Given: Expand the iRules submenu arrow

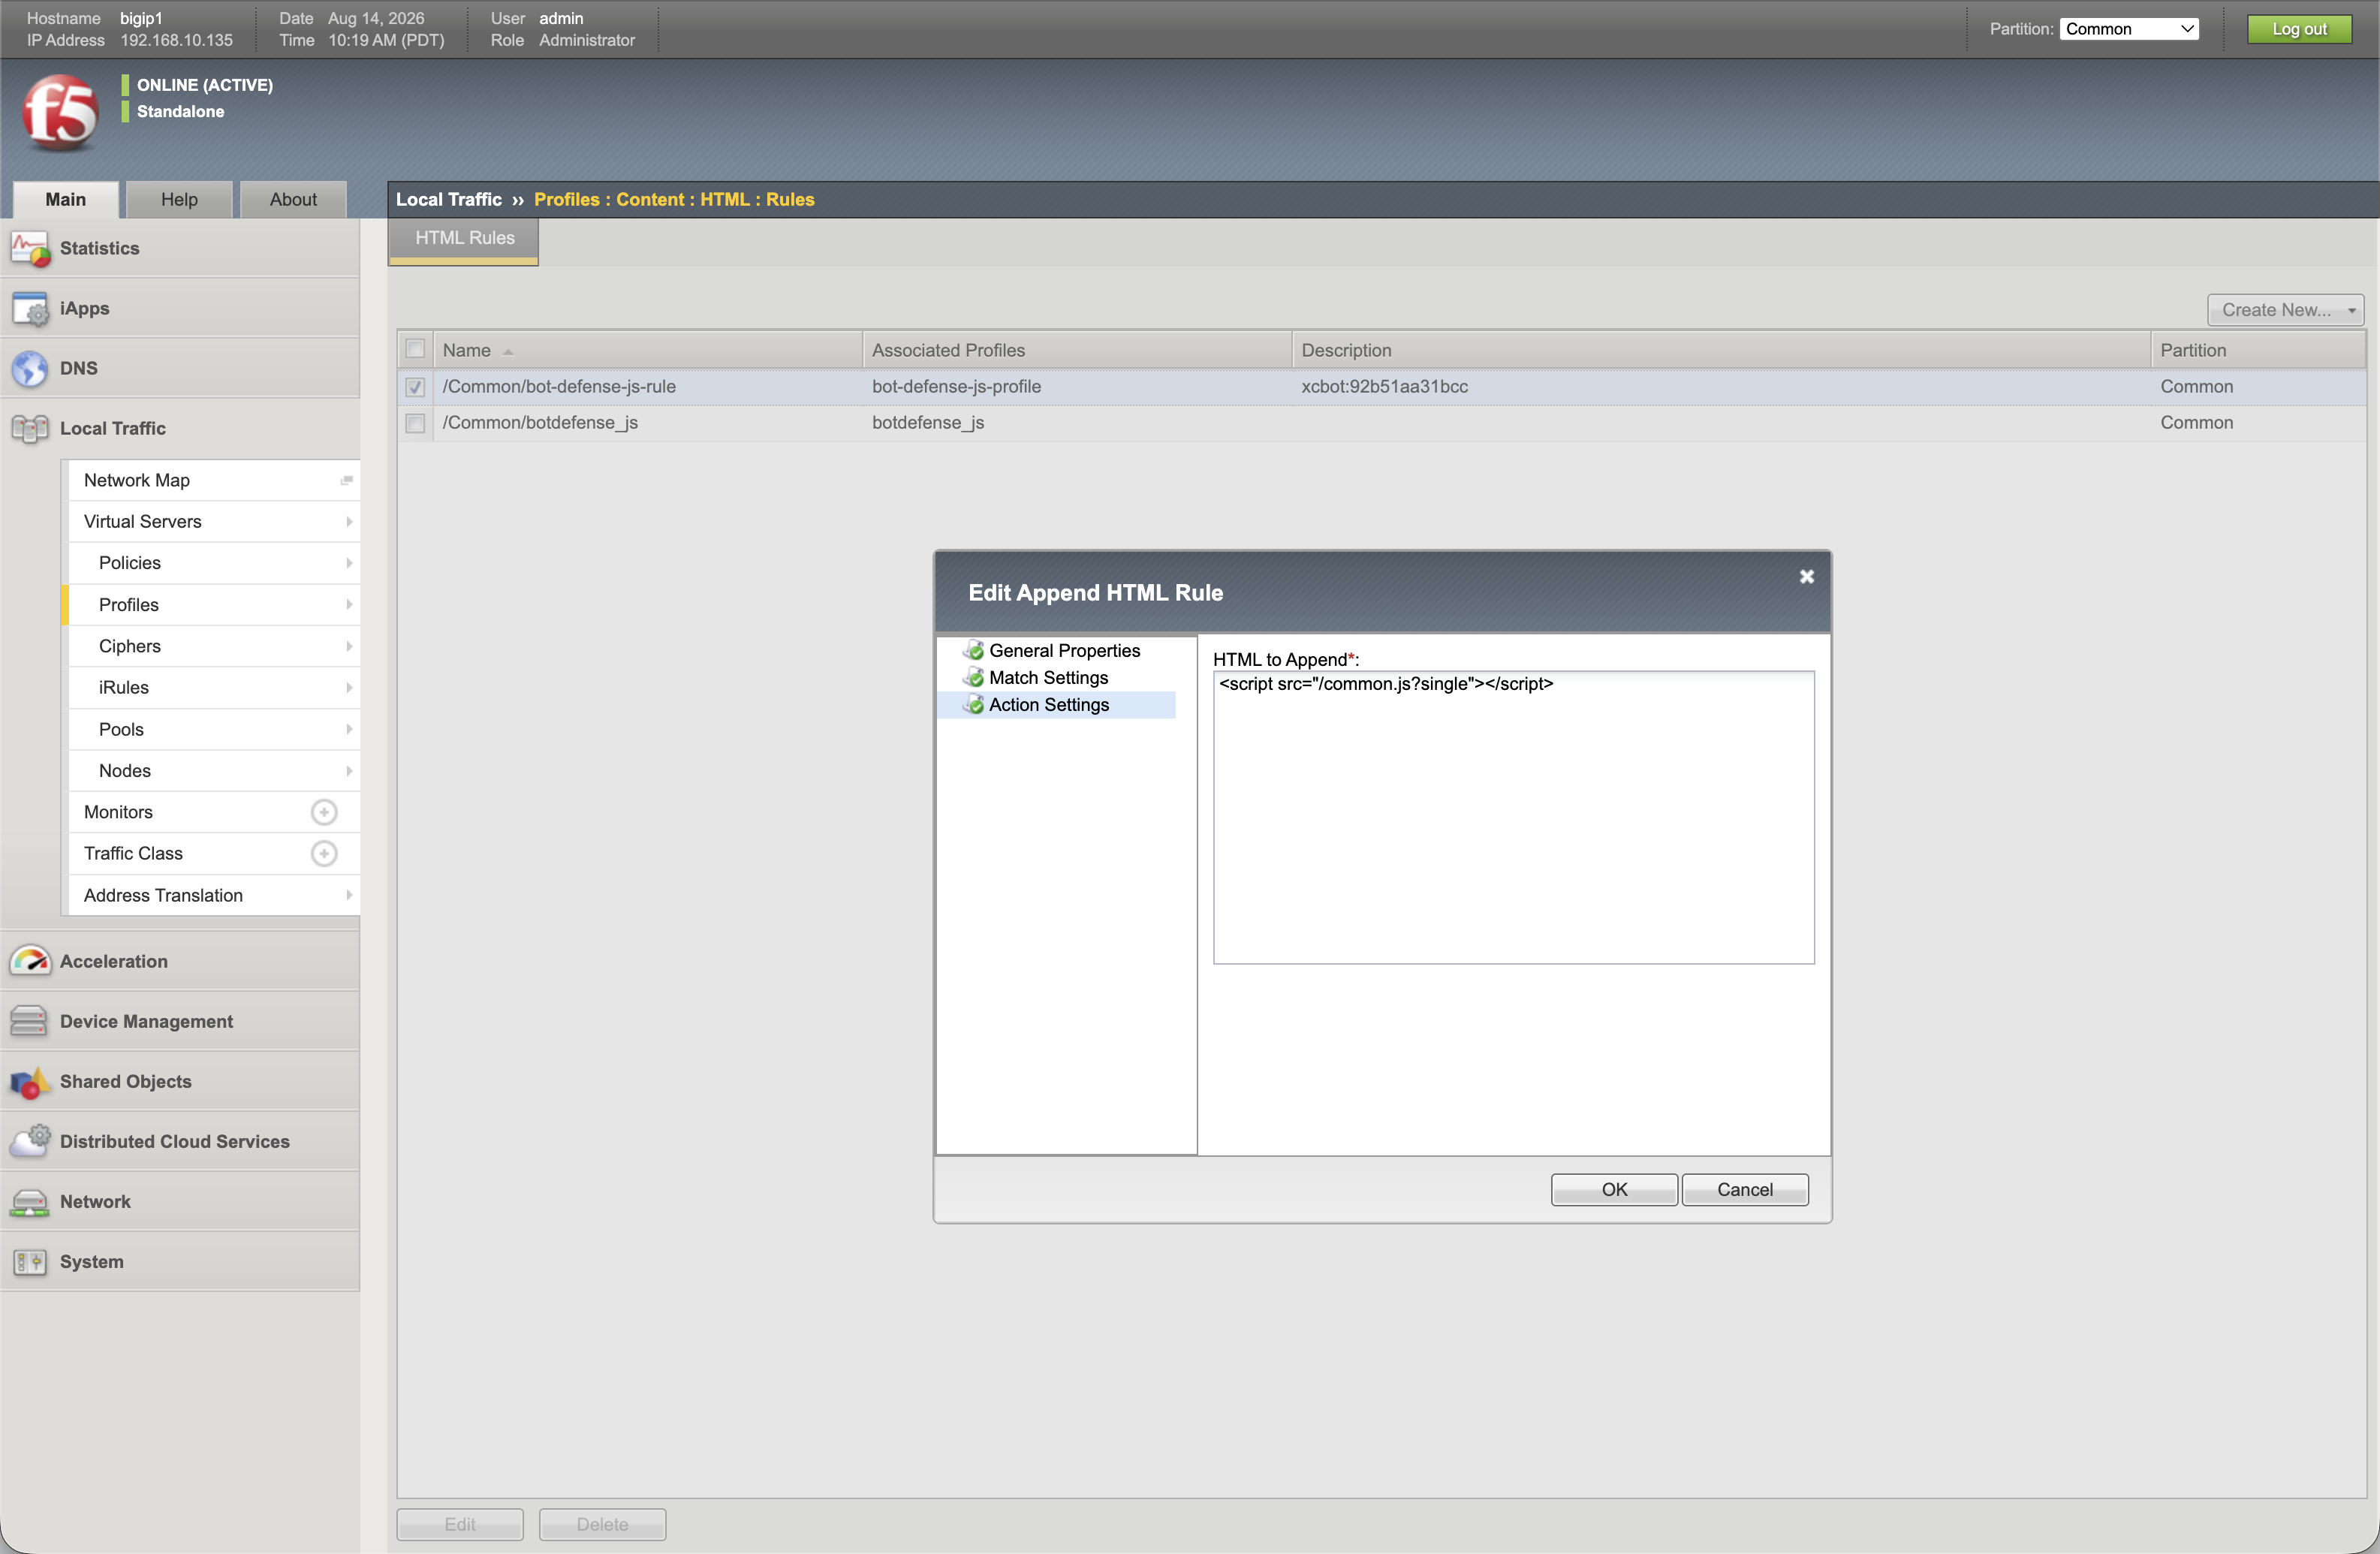Looking at the screenshot, I should (349, 688).
